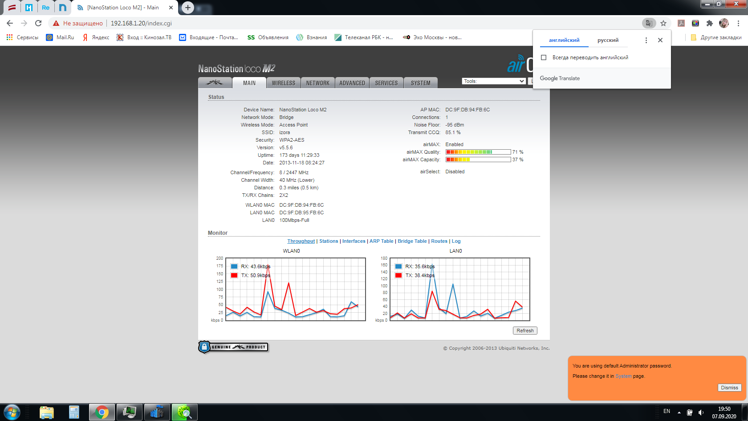Click the volume tray icon

click(x=701, y=412)
